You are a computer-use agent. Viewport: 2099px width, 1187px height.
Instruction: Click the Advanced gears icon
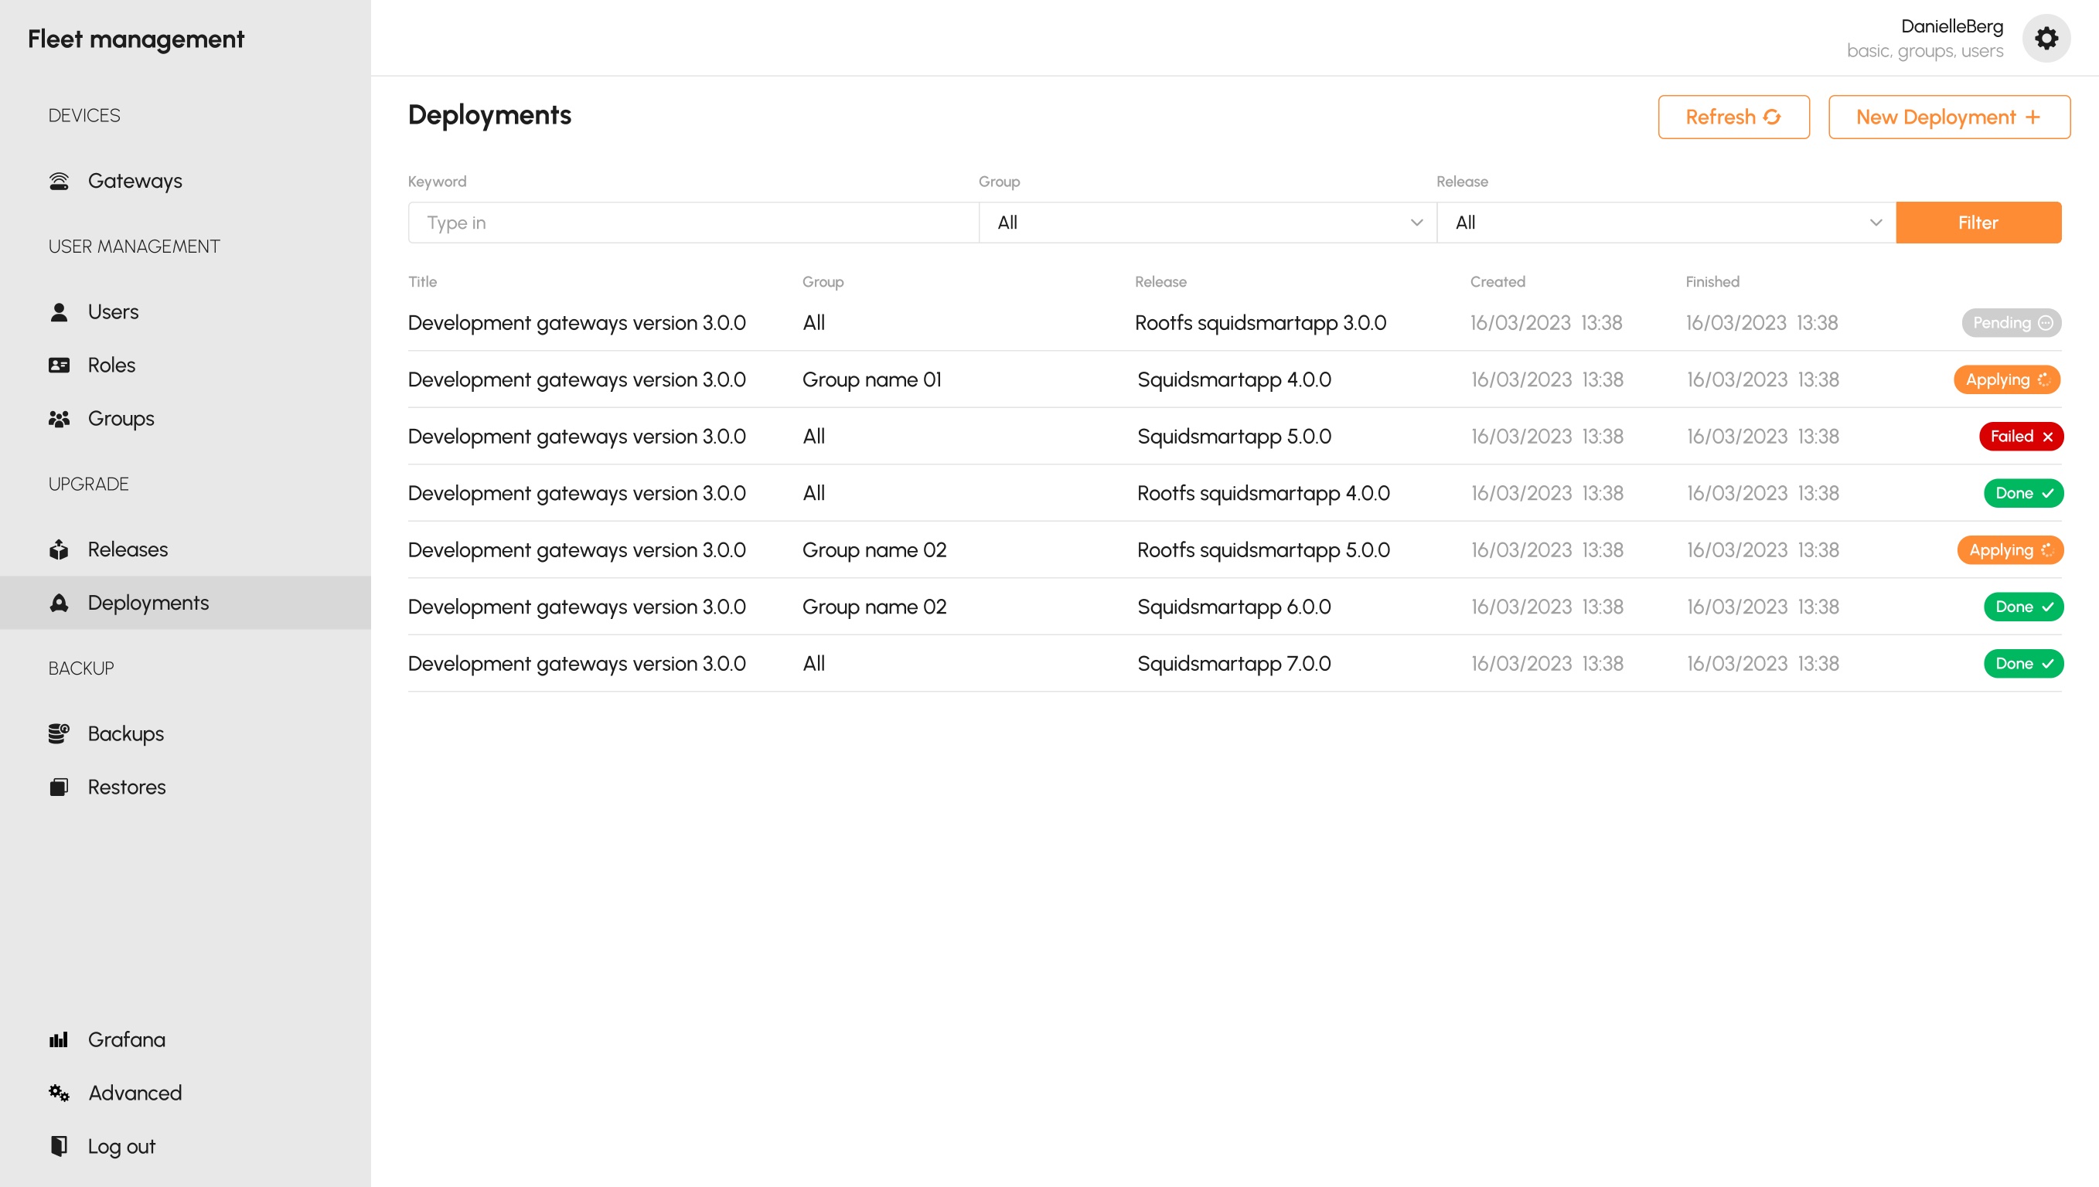(x=59, y=1093)
